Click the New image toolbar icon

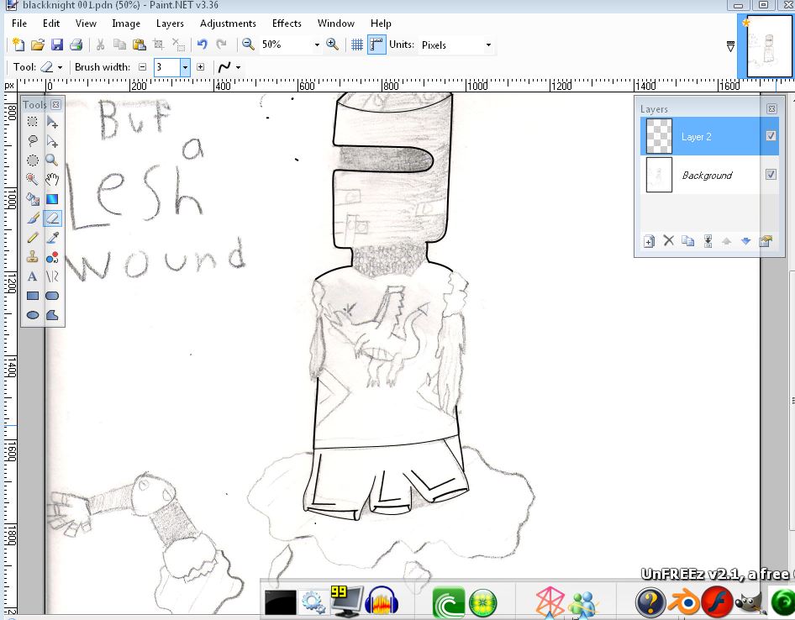18,45
